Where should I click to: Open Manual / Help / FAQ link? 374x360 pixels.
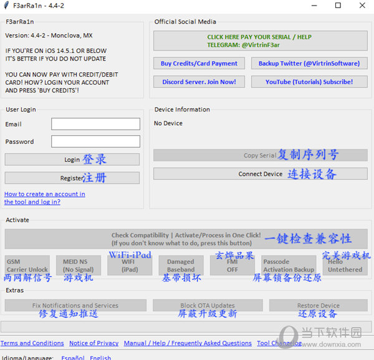point(188,343)
